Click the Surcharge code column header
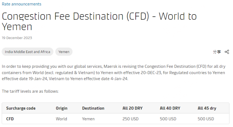 pyautogui.click(x=21, y=108)
